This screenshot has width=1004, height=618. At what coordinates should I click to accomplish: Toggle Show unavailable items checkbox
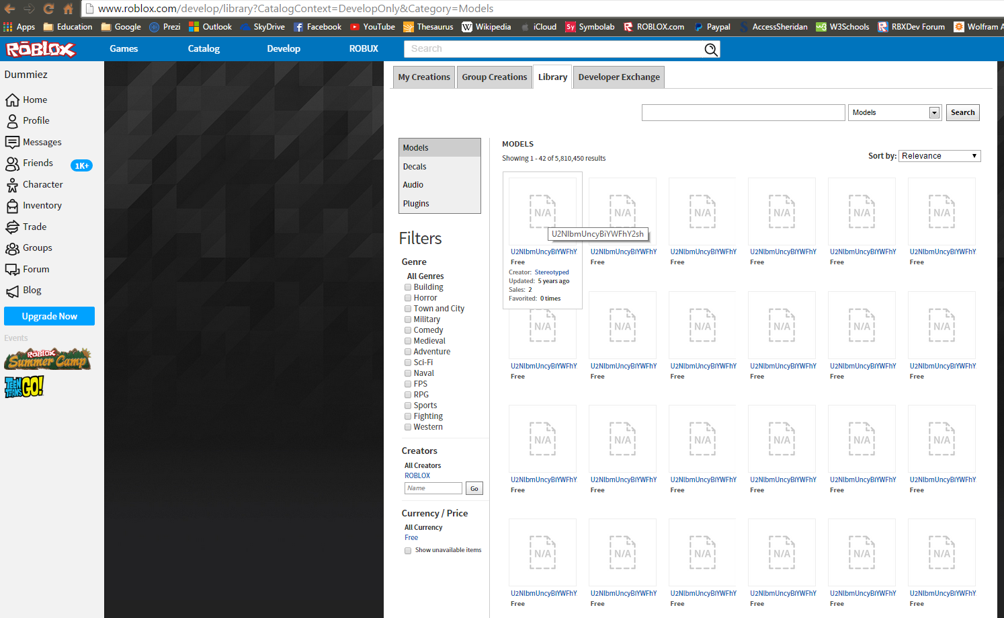(408, 551)
